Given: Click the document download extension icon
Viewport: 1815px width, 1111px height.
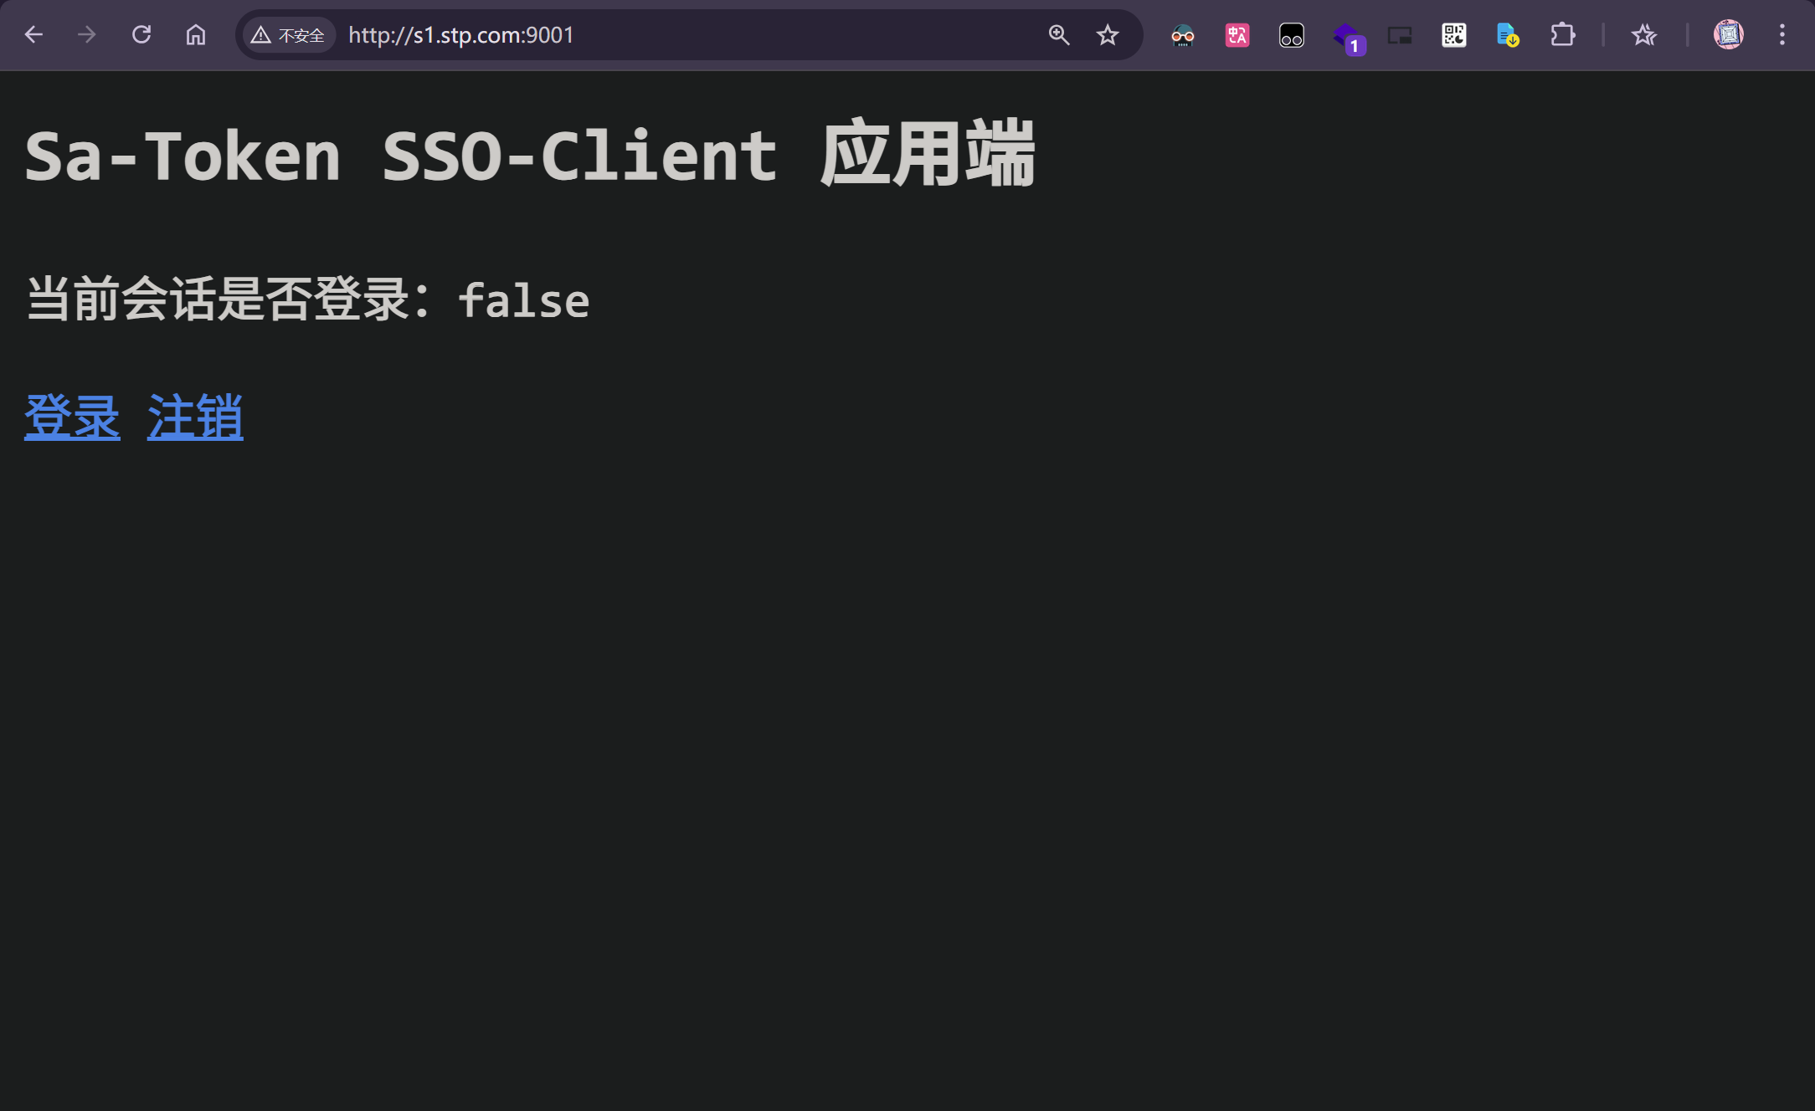Looking at the screenshot, I should (1508, 35).
